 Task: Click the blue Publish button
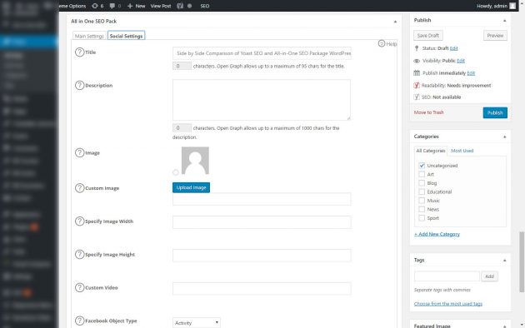click(495, 112)
